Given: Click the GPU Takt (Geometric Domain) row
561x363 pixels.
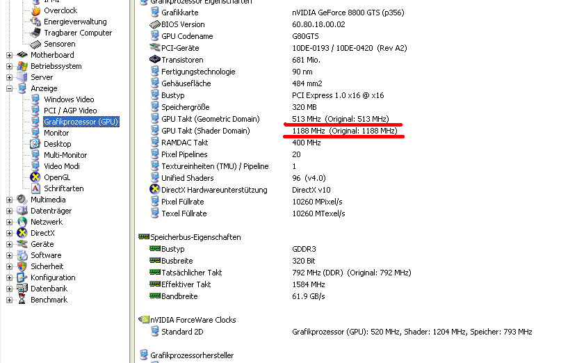Looking at the screenshot, I should coord(270,119).
